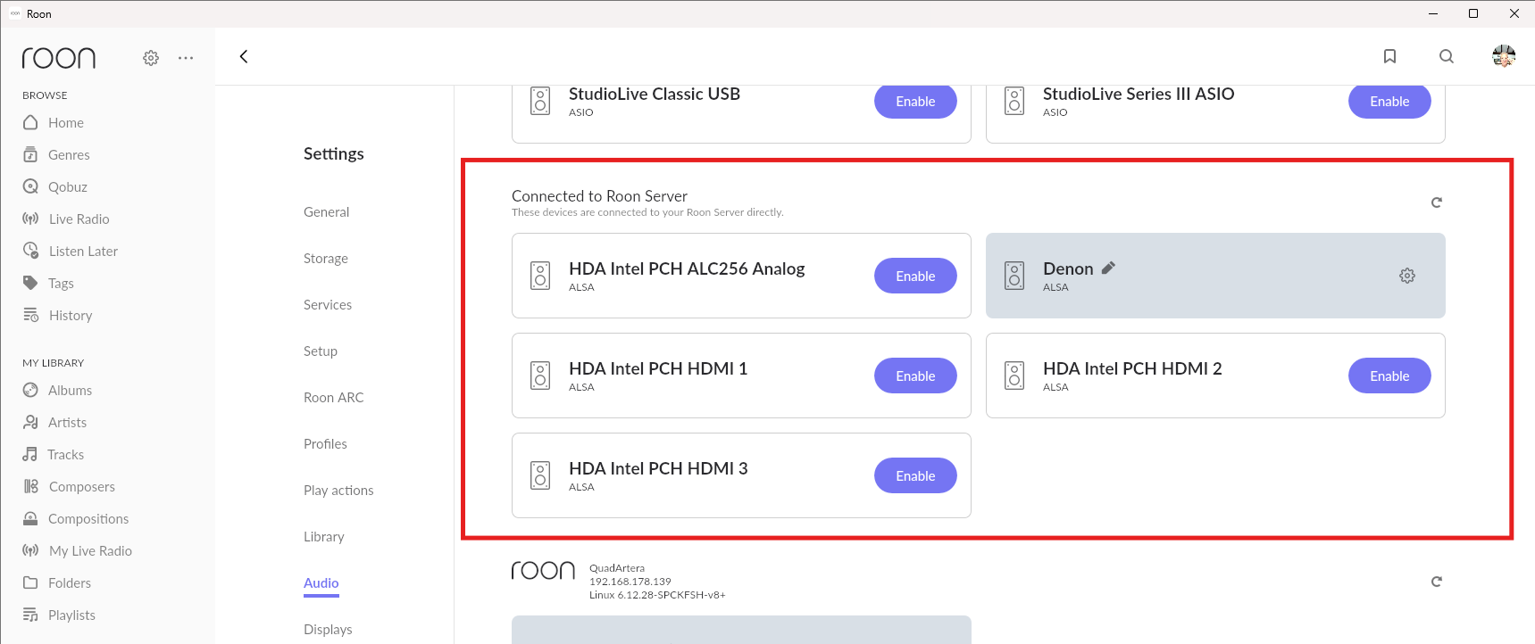This screenshot has width=1535, height=644.
Task: Open the user profile avatar
Action: tap(1504, 56)
